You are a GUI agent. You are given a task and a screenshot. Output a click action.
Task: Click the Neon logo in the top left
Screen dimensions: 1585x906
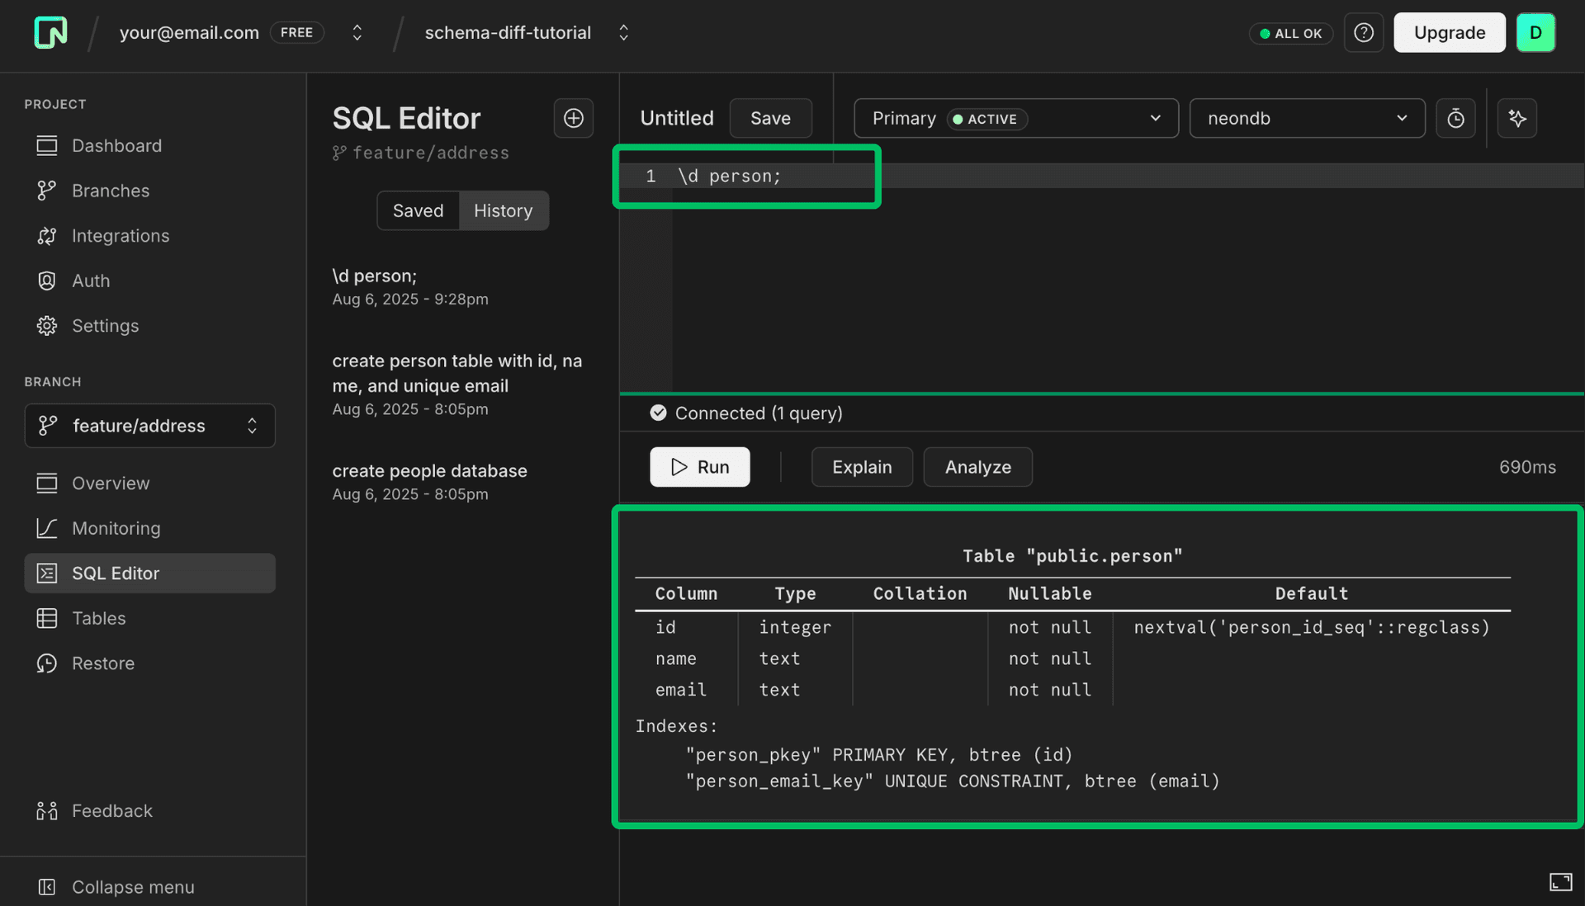point(50,32)
